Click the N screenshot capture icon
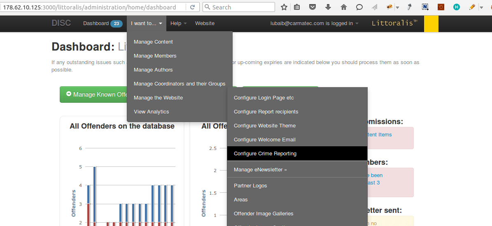This screenshot has height=226, width=492. click(x=425, y=7)
